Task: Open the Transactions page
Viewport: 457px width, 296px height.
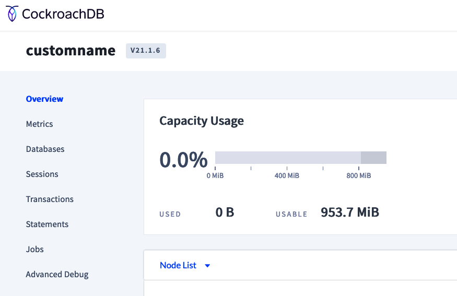Action: coord(50,199)
